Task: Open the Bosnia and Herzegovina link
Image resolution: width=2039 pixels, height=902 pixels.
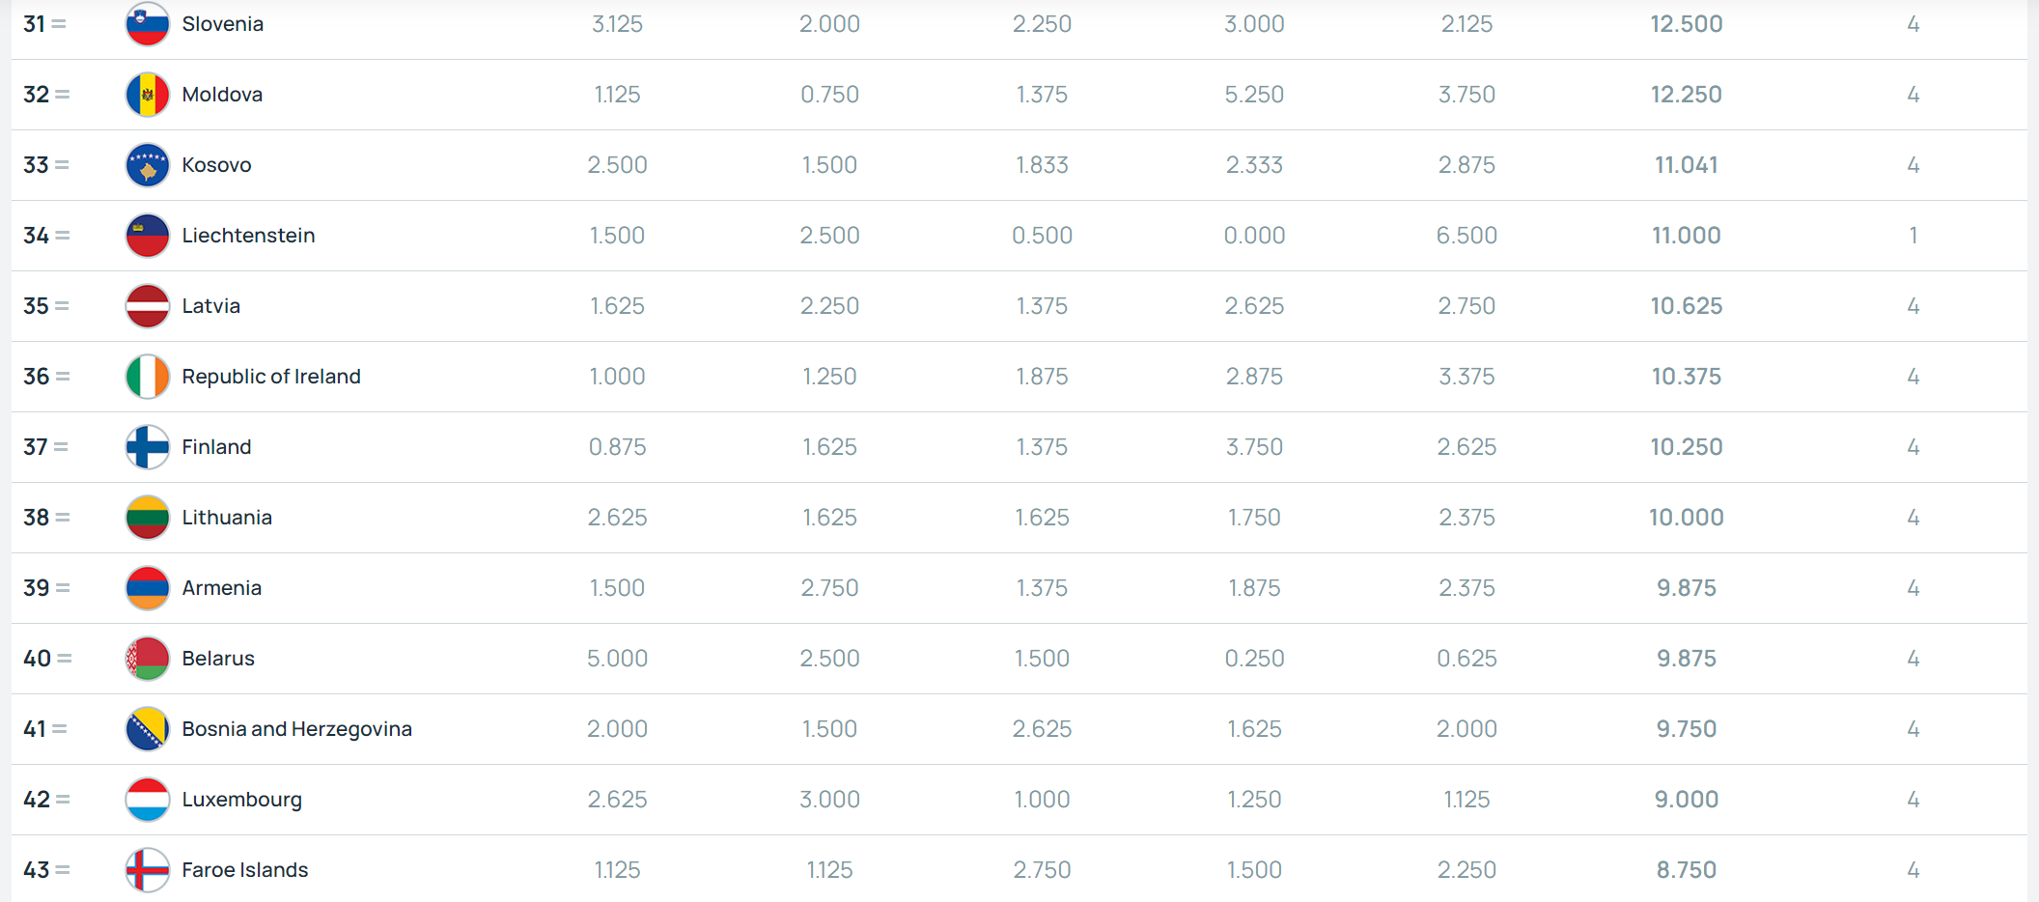Action: (297, 729)
